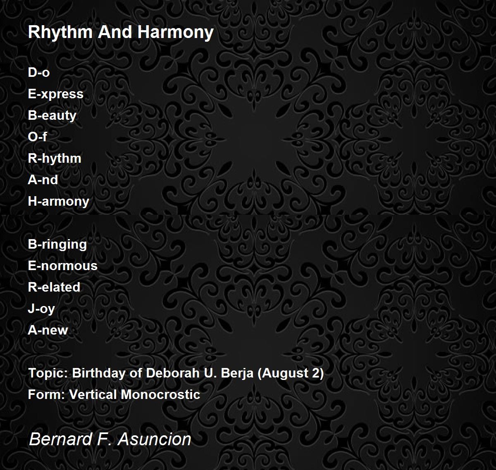
Task: Click the Form: Vertical Monocrostic line
Action: click(x=114, y=394)
